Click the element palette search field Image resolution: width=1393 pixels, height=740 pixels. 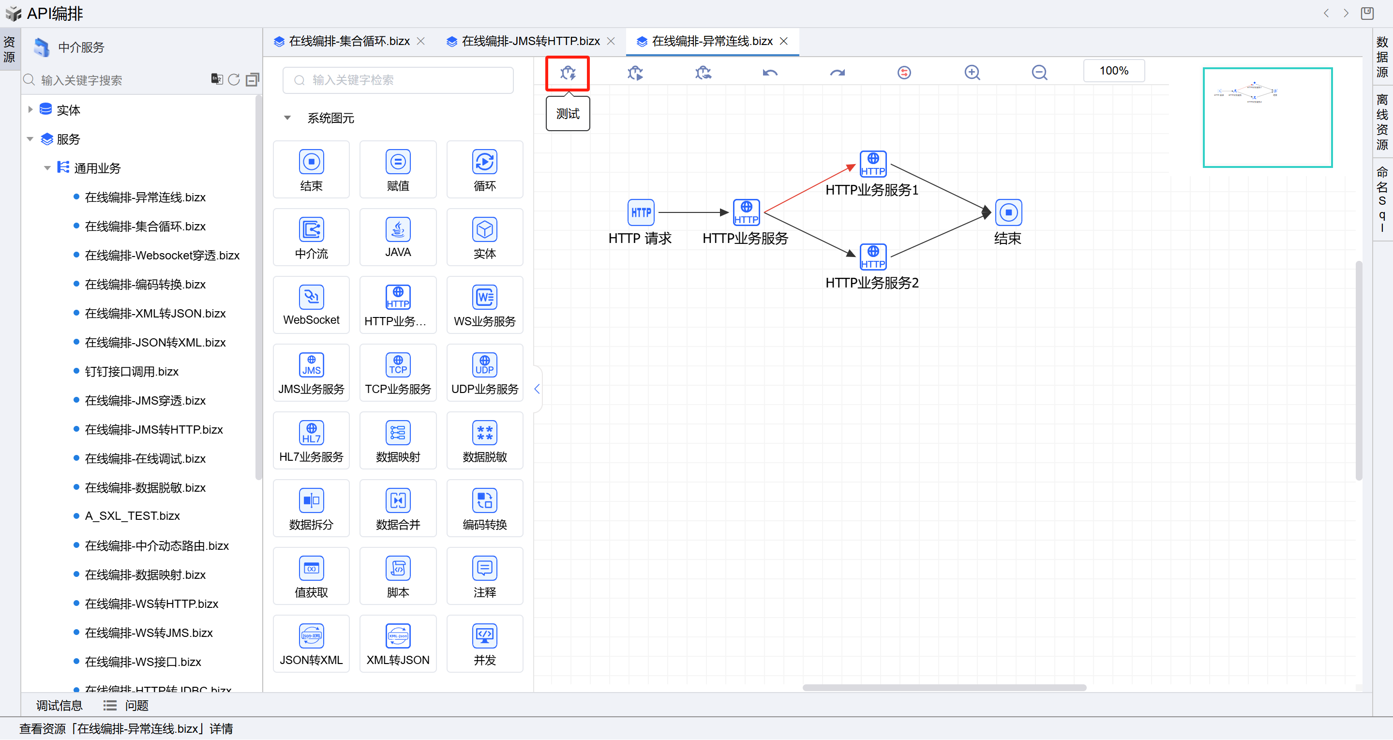[398, 80]
